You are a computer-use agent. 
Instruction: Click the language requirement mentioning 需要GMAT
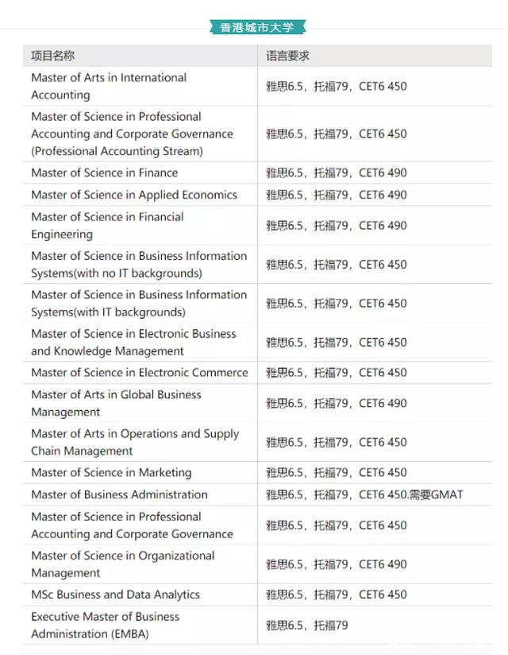pyautogui.click(x=364, y=494)
